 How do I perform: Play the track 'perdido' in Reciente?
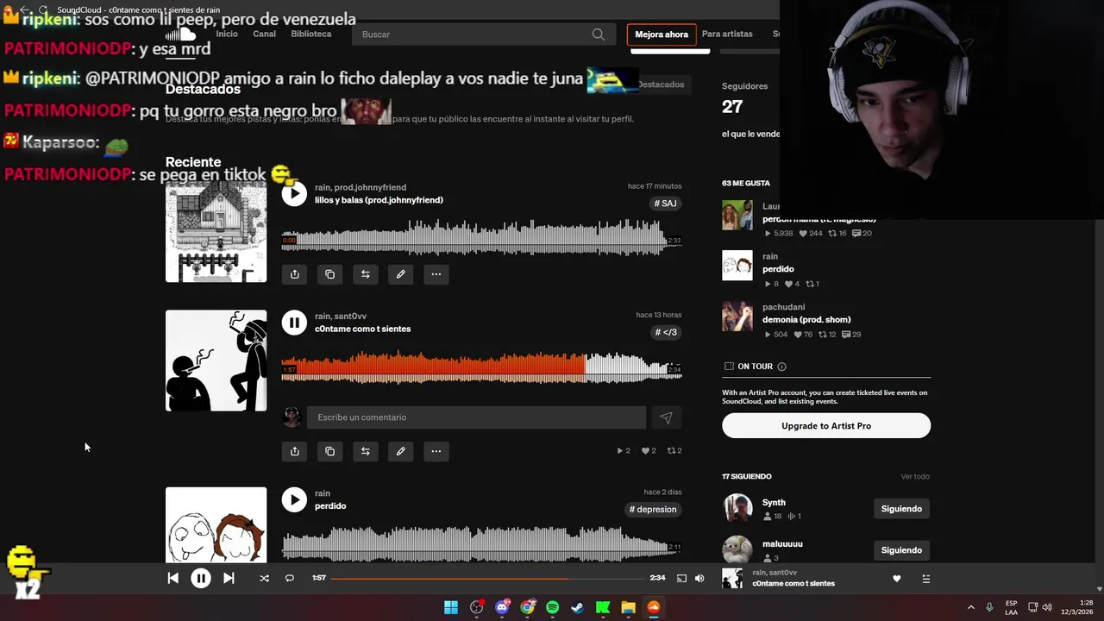click(x=294, y=499)
